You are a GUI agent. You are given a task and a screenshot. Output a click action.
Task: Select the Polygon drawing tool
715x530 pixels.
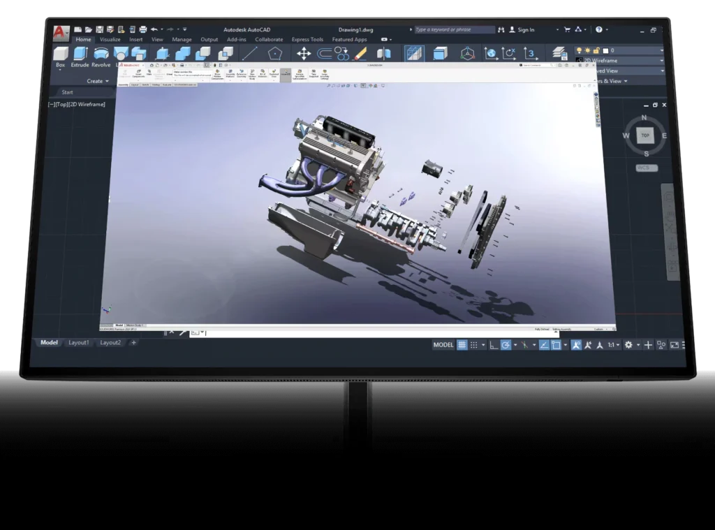pyautogui.click(x=274, y=54)
